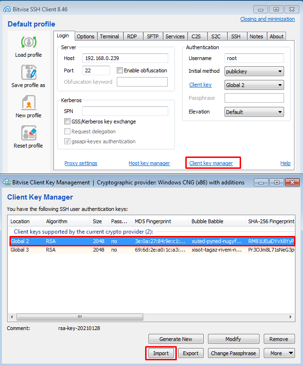303x366 pixels.
Task: Enable the obfuscation checkbox
Action: click(120, 70)
